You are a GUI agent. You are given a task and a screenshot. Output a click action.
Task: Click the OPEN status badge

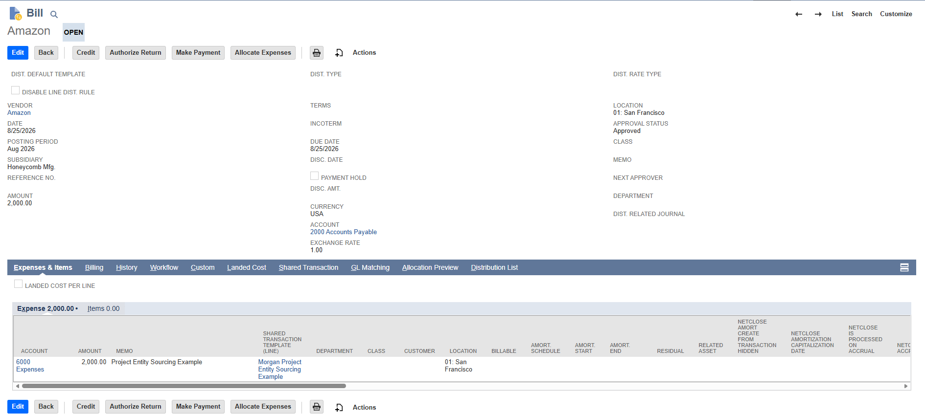coord(73,32)
